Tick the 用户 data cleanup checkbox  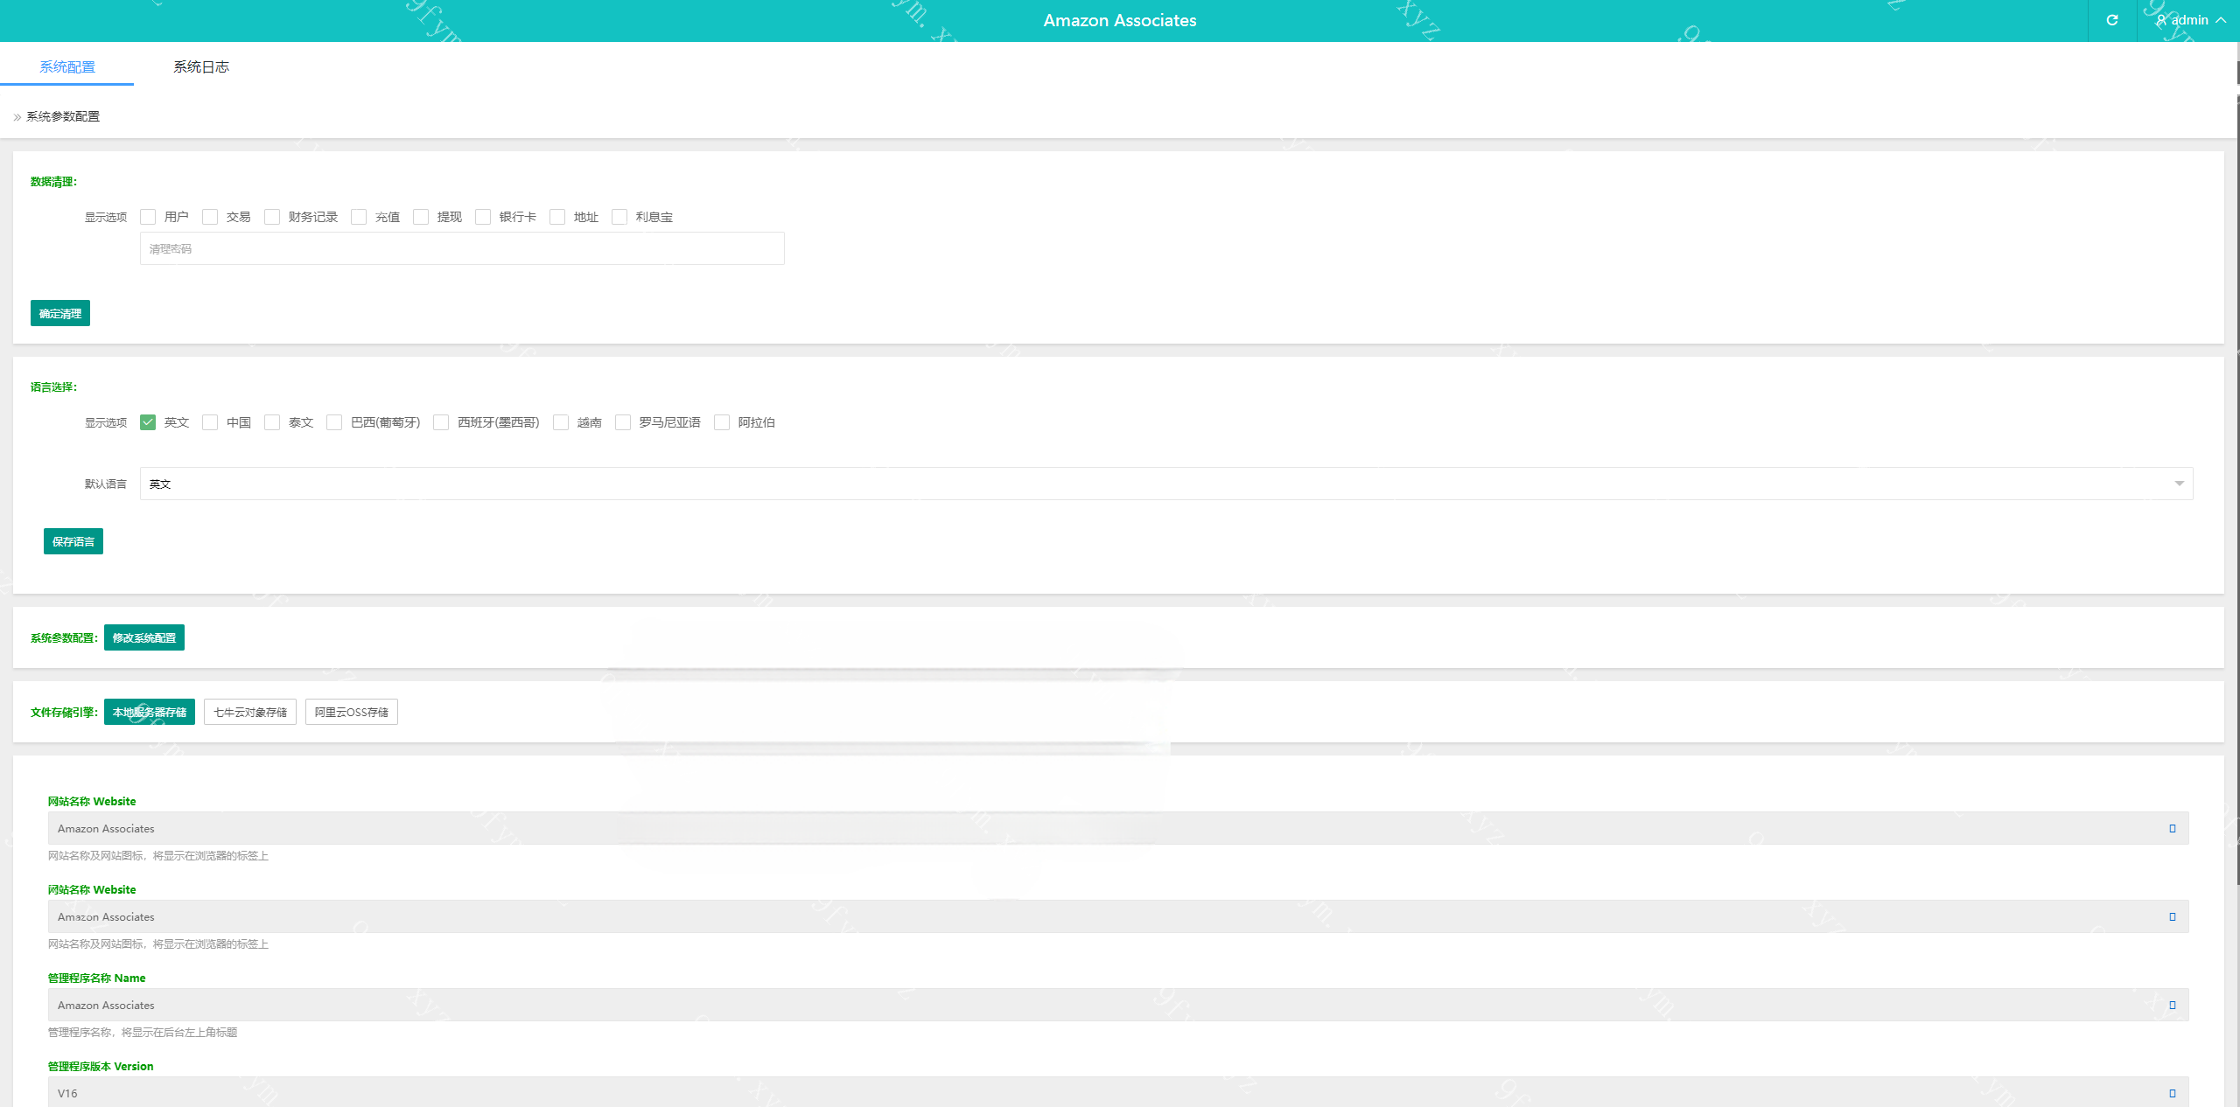148,217
